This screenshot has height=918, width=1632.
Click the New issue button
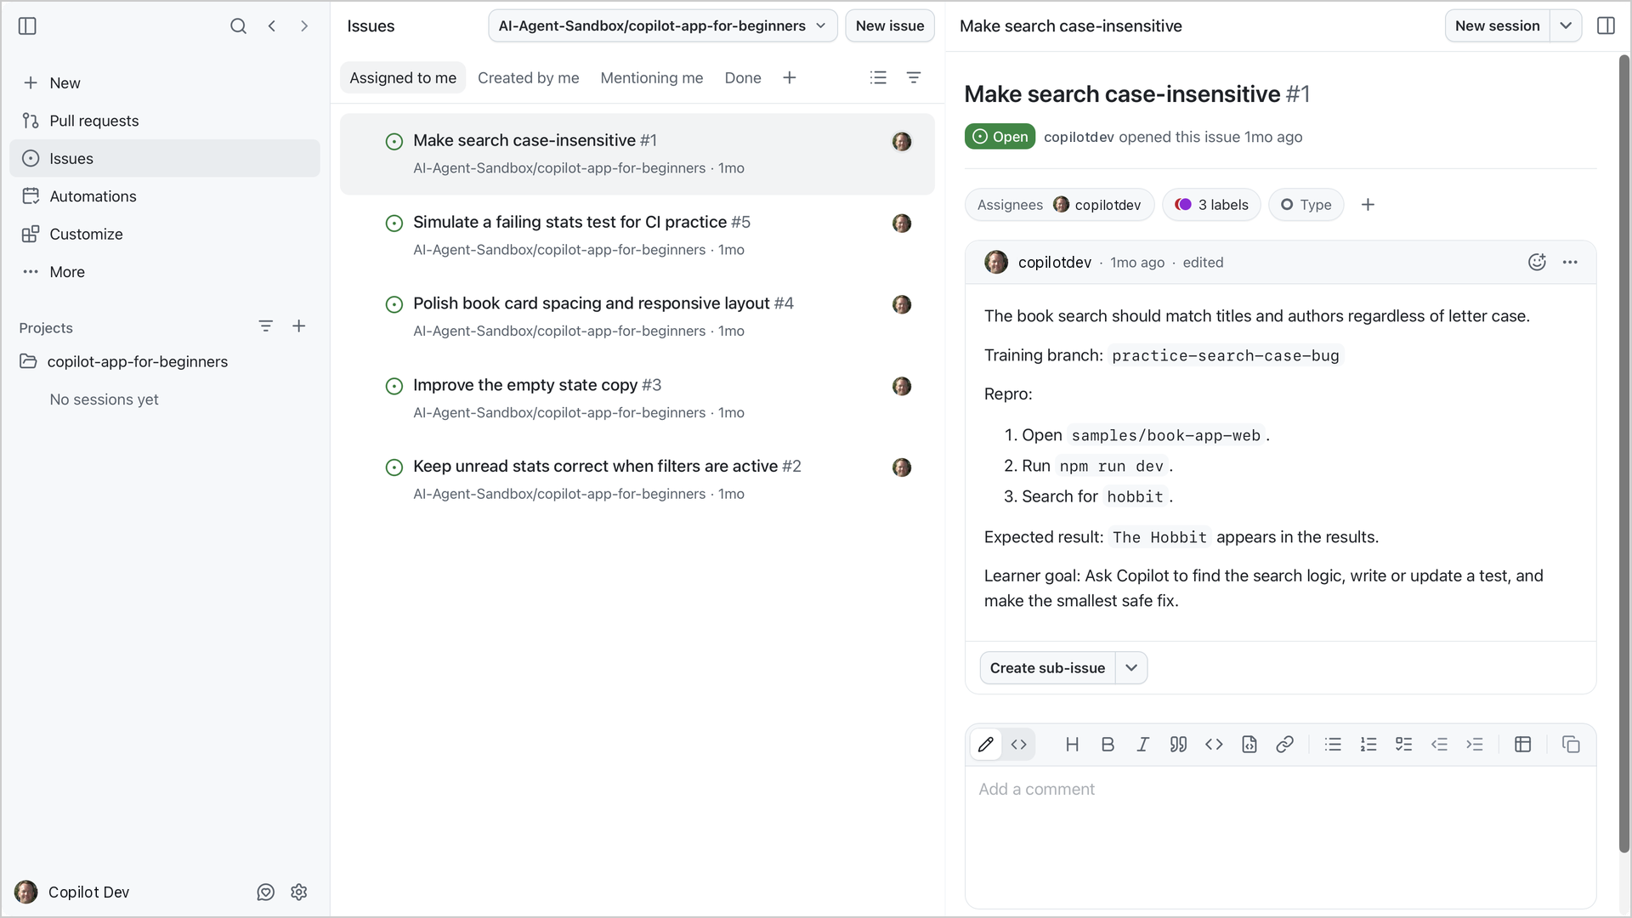click(x=890, y=26)
